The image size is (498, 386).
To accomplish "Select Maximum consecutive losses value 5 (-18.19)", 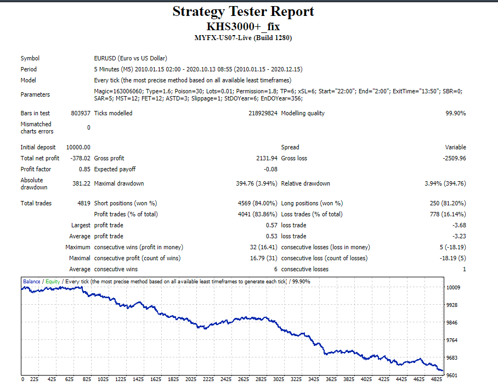I will tap(453, 247).
